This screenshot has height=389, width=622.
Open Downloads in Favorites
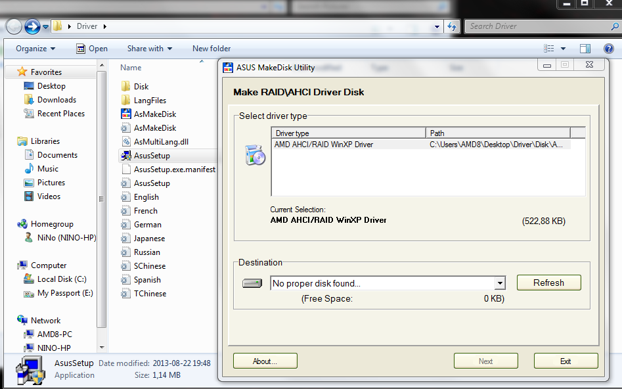pos(50,100)
